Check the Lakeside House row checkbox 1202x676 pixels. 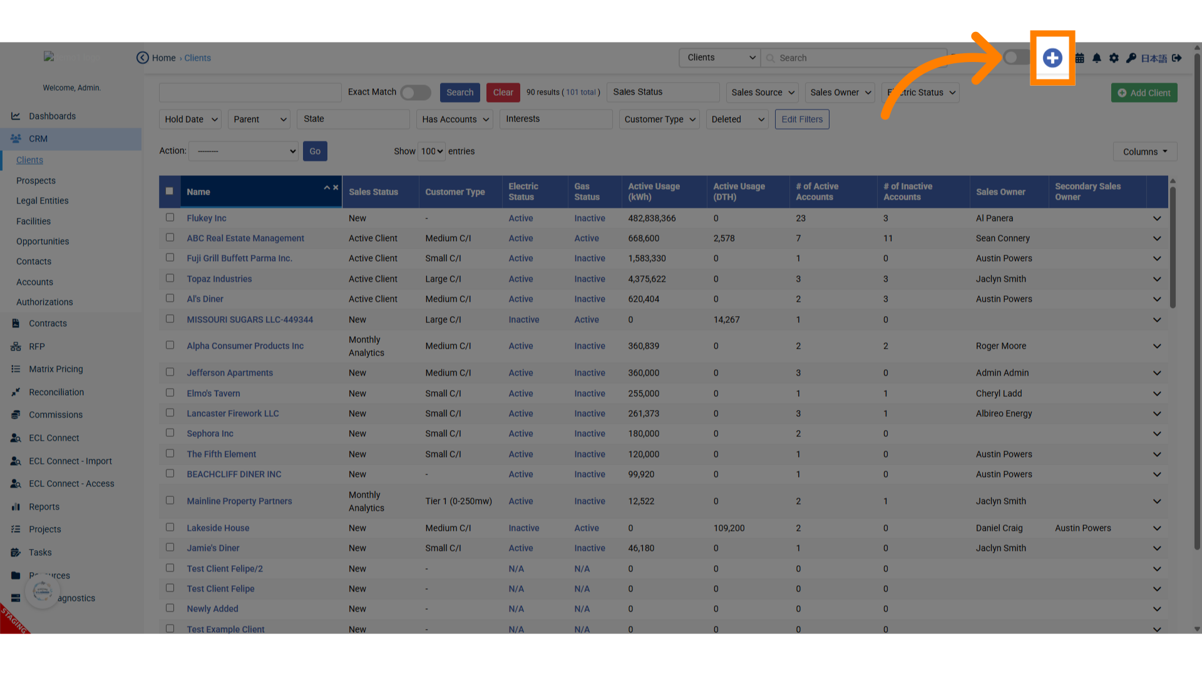170,527
